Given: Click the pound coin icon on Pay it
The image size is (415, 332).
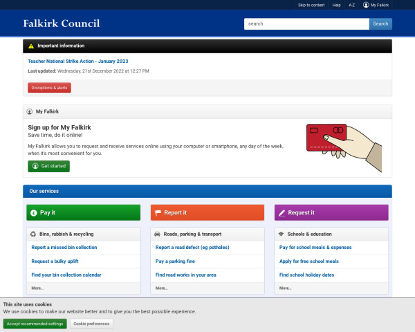Looking at the screenshot, I should click(x=34, y=213).
